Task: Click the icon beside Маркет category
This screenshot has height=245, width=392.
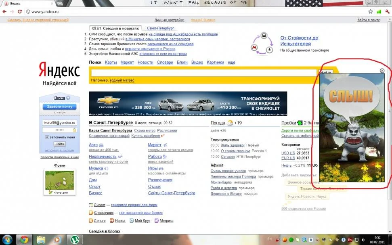Action: (x=165, y=145)
